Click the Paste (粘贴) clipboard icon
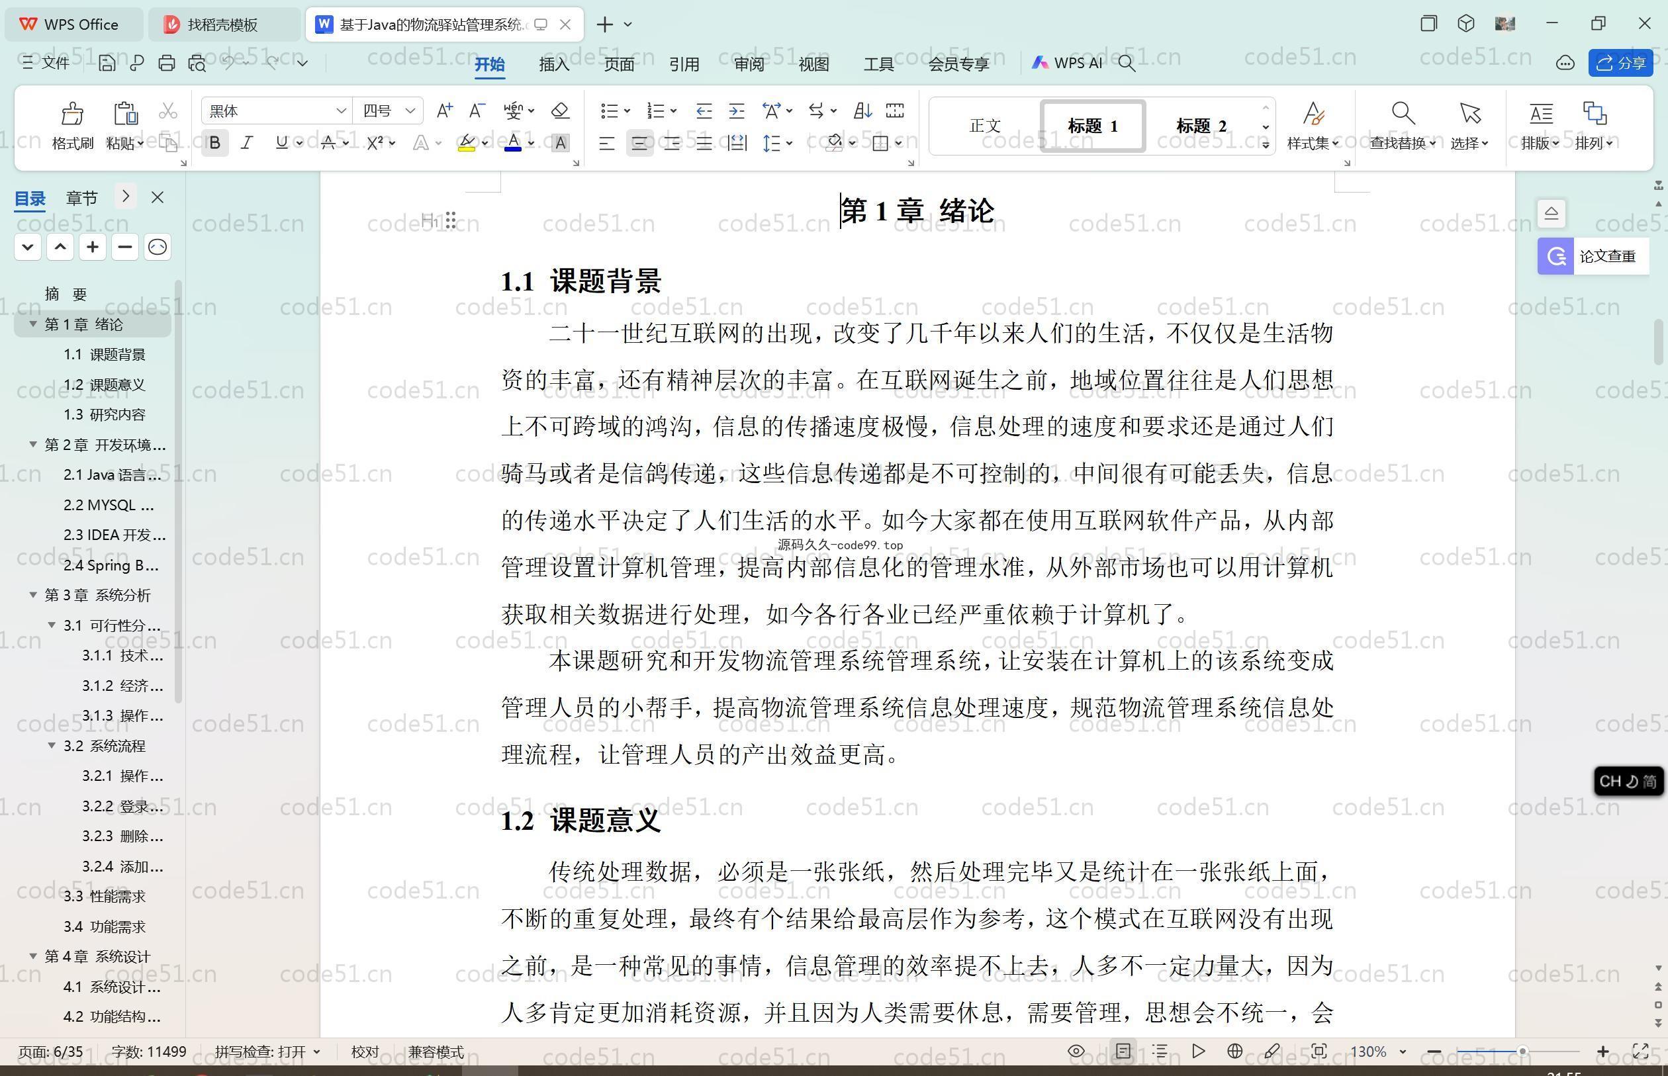Viewport: 1668px width, 1076px height. coord(125,112)
